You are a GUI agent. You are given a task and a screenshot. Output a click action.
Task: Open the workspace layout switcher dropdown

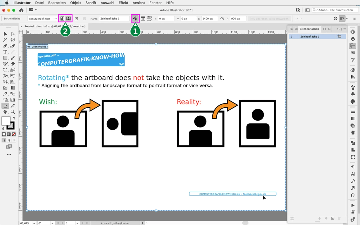tap(33, 10)
